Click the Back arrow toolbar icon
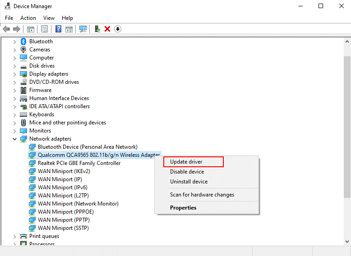 click(6, 29)
